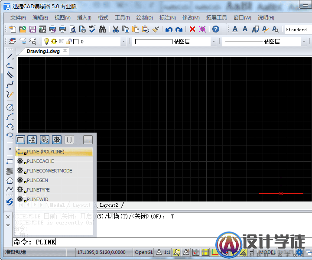Open a file via the folder icon
Viewport: 312px width, 260px height.
pos(23,29)
